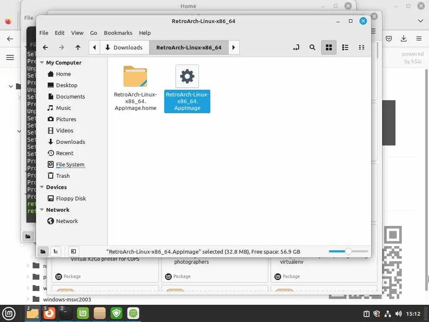Open Firefox downloads arrow icon

[403, 39]
